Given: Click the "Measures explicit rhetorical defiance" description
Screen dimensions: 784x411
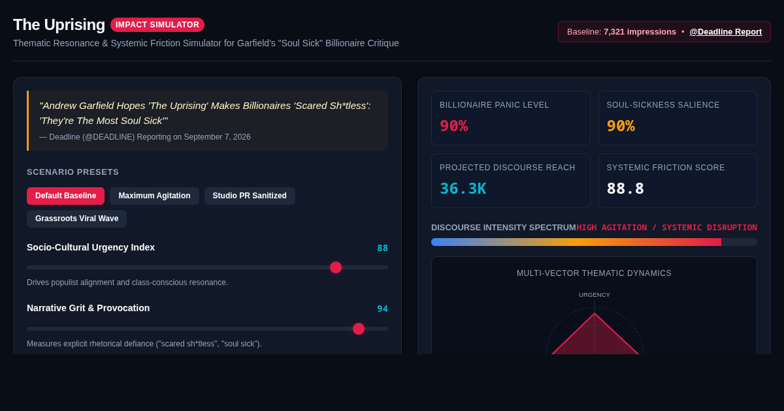Looking at the screenshot, I should click(x=144, y=344).
